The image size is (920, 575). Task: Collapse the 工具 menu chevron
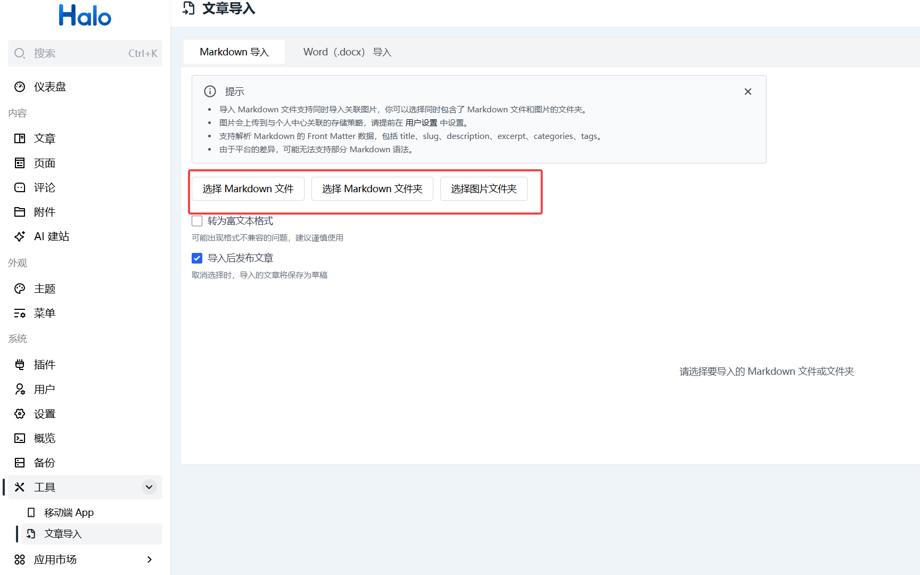pyautogui.click(x=149, y=487)
